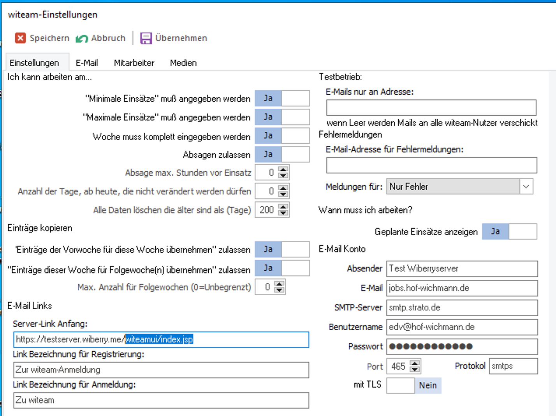This screenshot has width=556, height=416.
Task: Click the Server-Link Anfang URL field
Action: point(161,340)
